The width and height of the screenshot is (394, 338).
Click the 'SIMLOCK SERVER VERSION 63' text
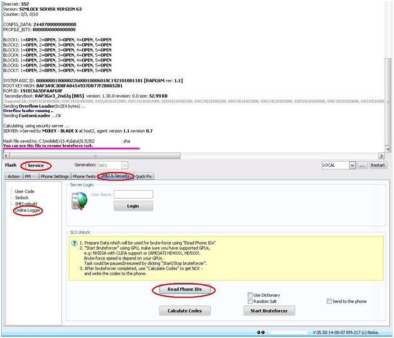(x=51, y=9)
